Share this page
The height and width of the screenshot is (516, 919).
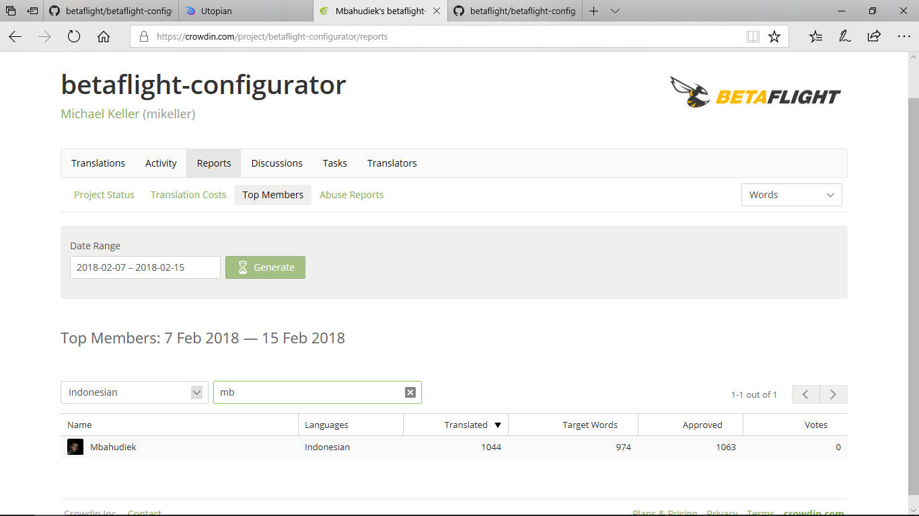pyautogui.click(x=874, y=37)
